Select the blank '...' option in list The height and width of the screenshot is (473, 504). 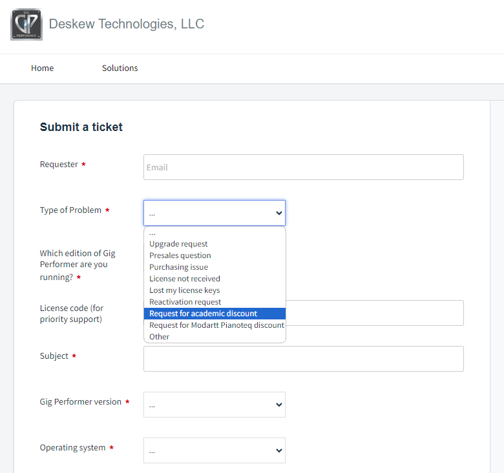215,233
